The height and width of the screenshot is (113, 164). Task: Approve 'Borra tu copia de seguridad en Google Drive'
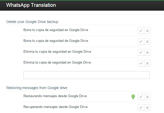point(141,31)
